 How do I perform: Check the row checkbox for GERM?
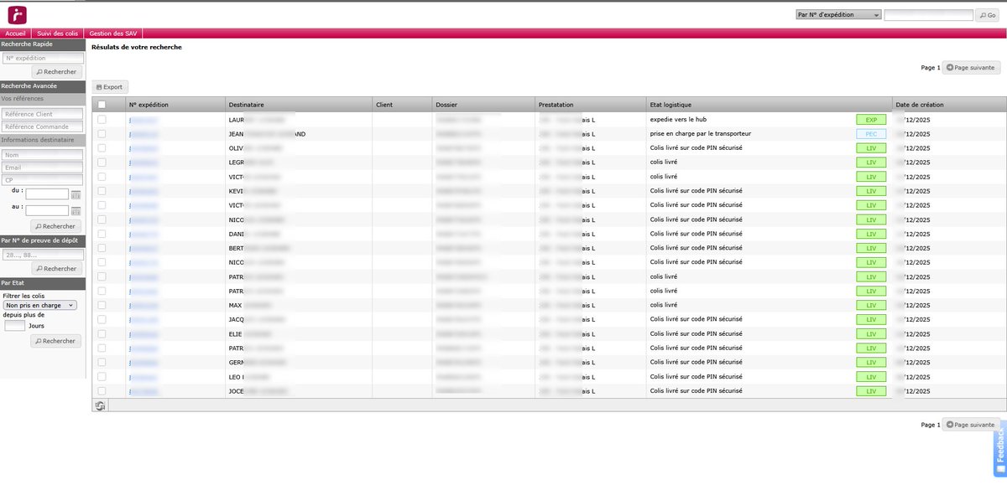point(102,362)
